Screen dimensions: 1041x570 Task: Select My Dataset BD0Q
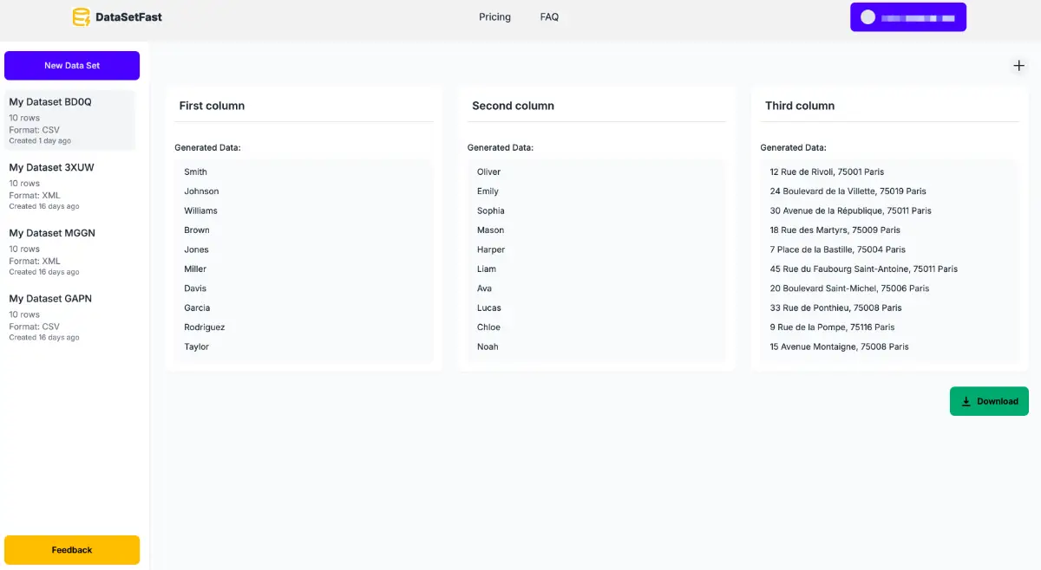[50, 102]
